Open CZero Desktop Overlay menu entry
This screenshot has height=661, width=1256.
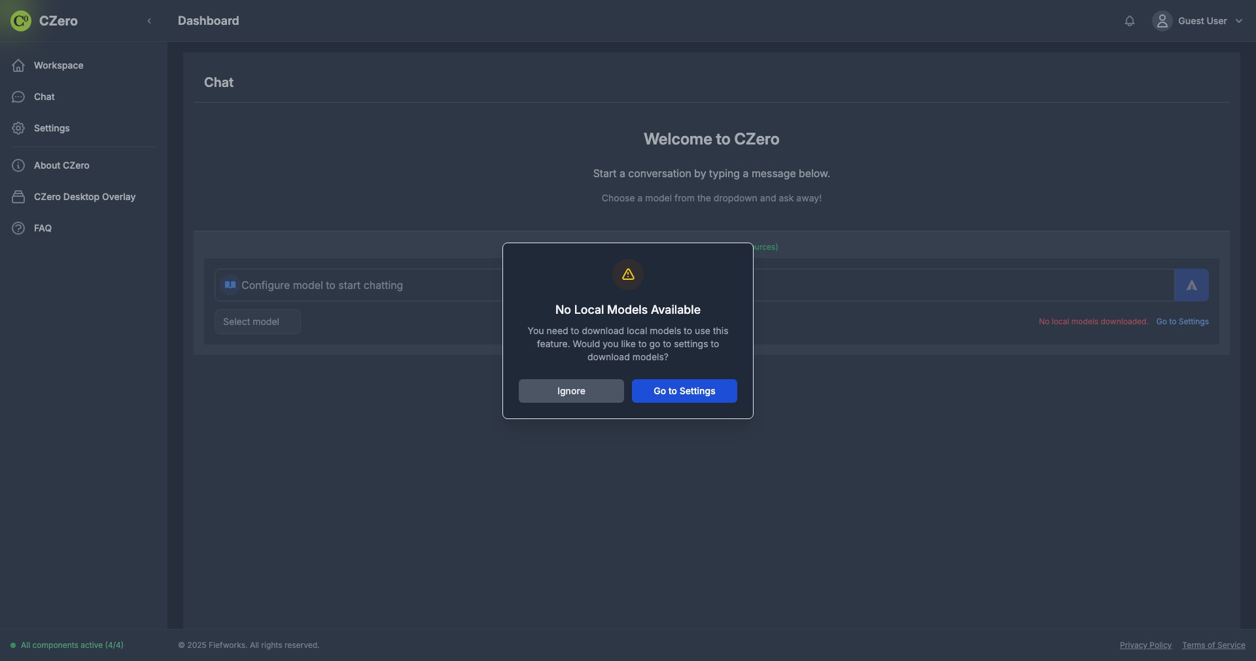tap(84, 197)
